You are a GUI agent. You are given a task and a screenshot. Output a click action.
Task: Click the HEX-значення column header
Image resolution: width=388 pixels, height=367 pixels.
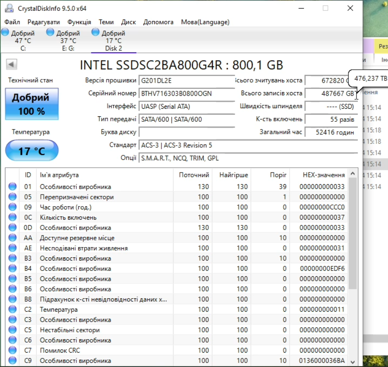319,175
